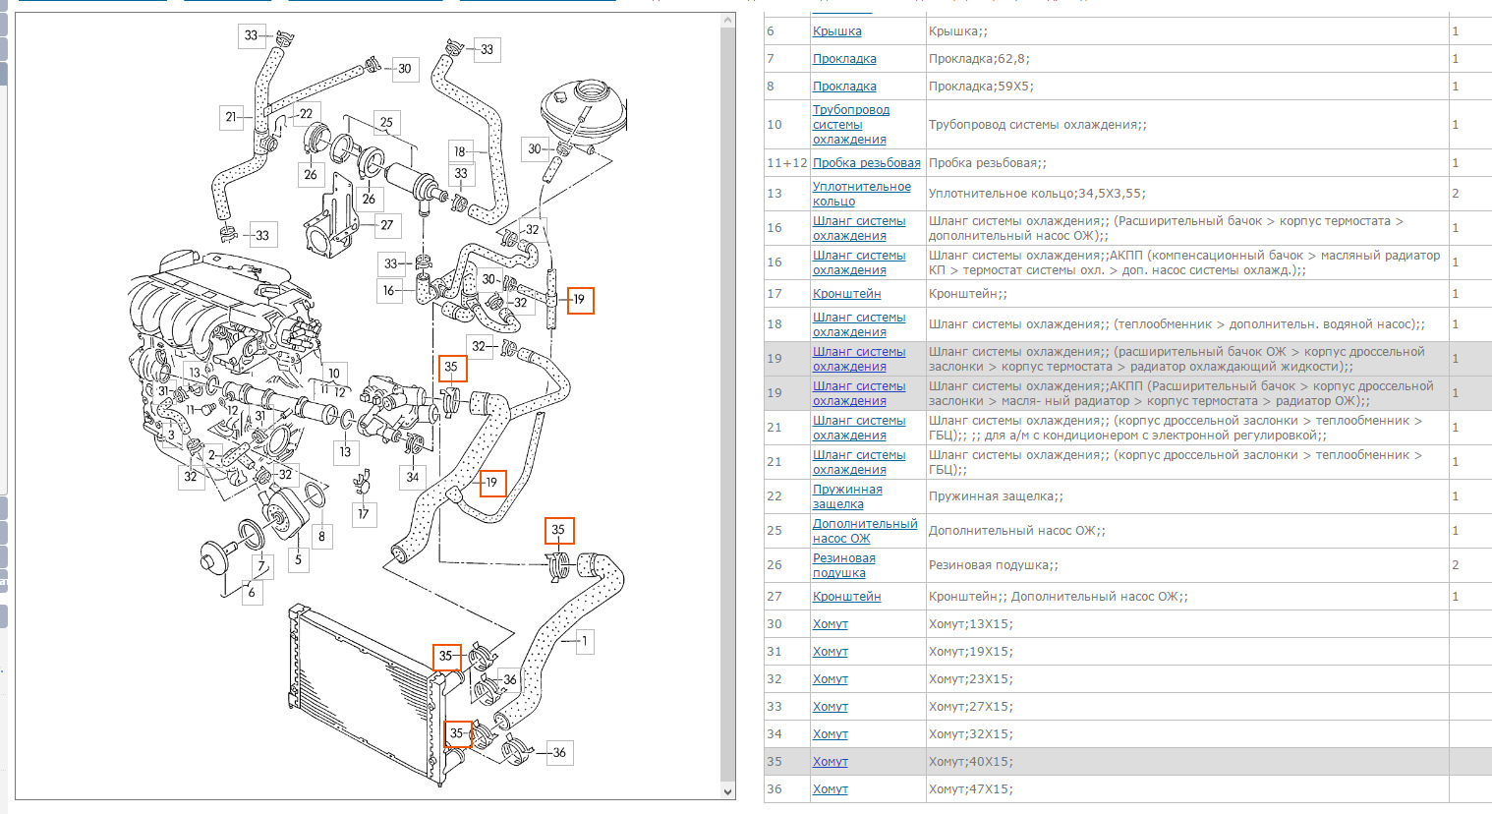Screen dimensions: 1492x814
Task: Select callout 18 on the diagram
Action: [459, 151]
